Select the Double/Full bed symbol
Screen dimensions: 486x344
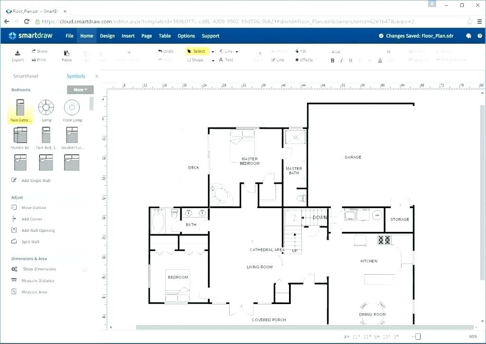pyautogui.click(x=72, y=136)
